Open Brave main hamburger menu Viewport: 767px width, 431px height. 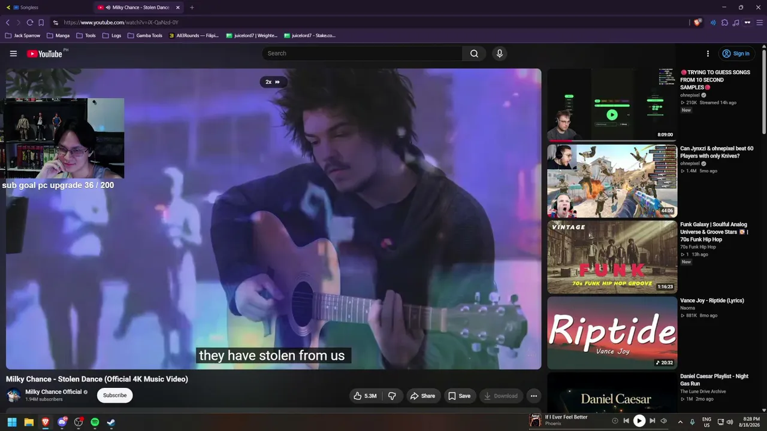(x=759, y=22)
